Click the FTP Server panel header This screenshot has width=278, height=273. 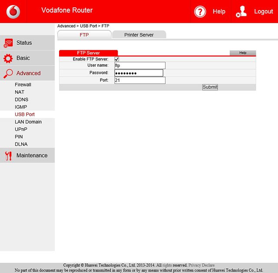(x=89, y=53)
